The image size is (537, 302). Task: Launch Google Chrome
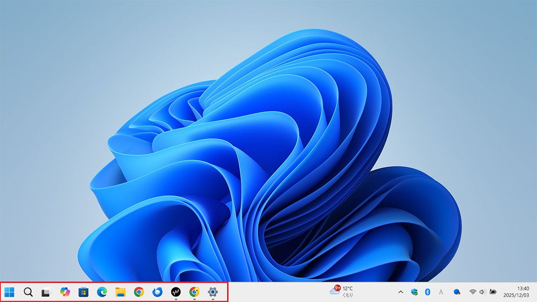point(138,292)
